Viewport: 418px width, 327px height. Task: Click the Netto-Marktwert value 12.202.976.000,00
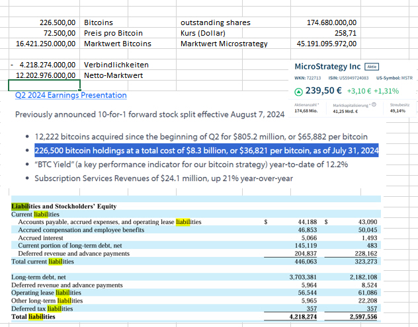44,75
